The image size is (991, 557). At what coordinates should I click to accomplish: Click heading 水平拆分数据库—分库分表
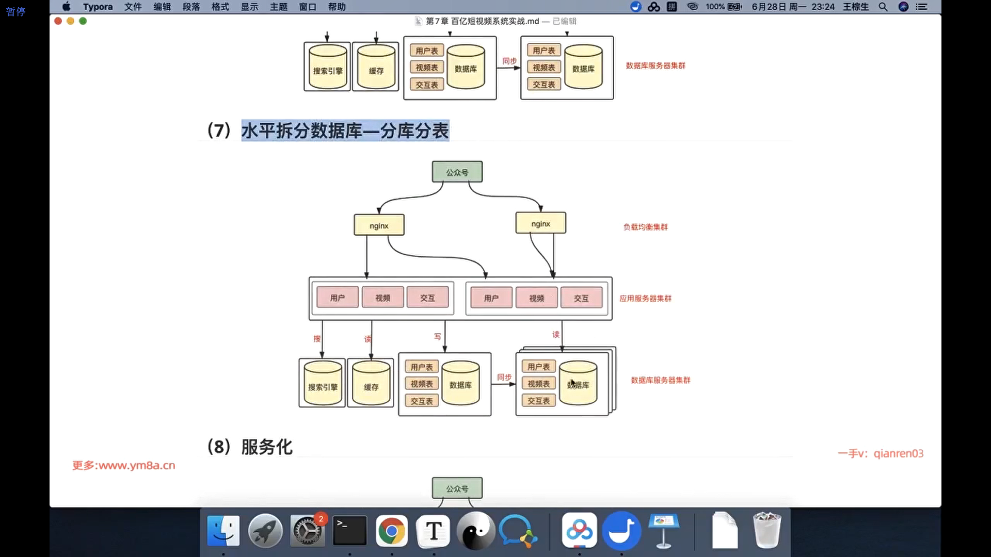point(345,130)
